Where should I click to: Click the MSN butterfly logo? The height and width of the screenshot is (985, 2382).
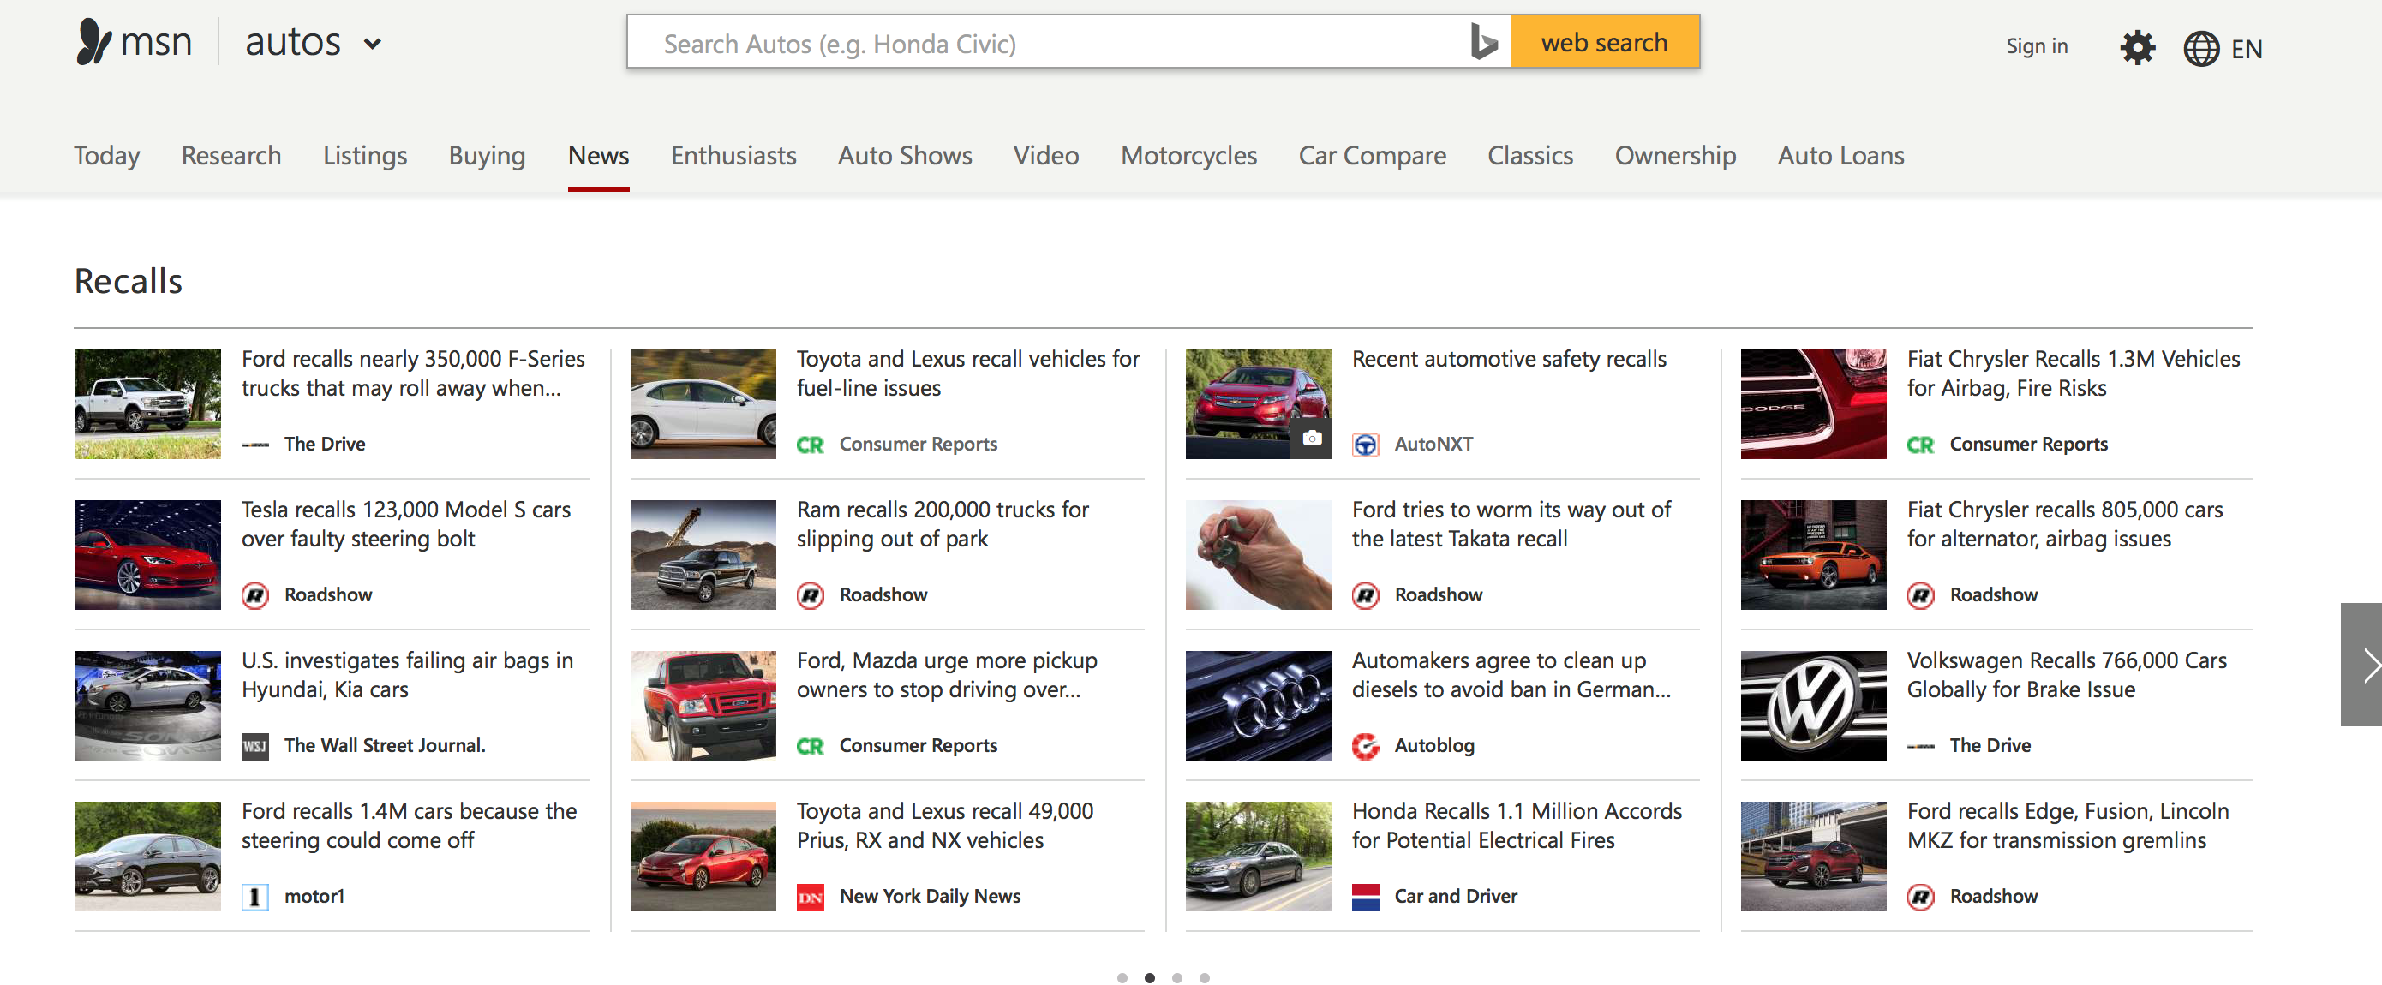tap(93, 42)
